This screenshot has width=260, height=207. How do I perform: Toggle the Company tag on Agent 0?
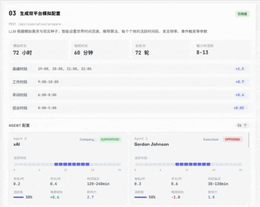pyautogui.click(x=86, y=138)
